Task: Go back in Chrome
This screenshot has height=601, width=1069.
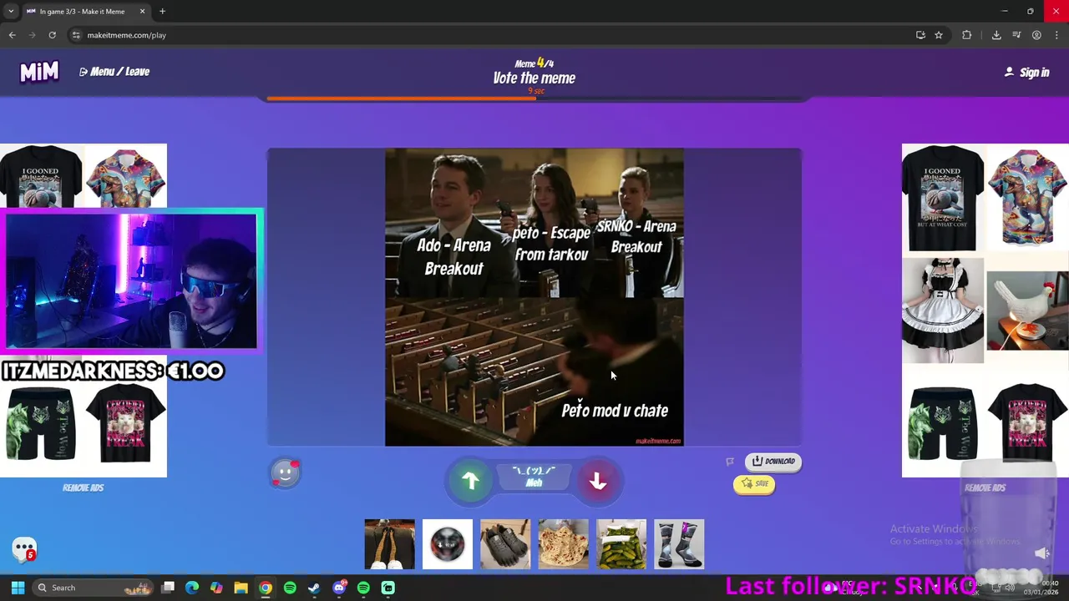Action: coord(12,35)
